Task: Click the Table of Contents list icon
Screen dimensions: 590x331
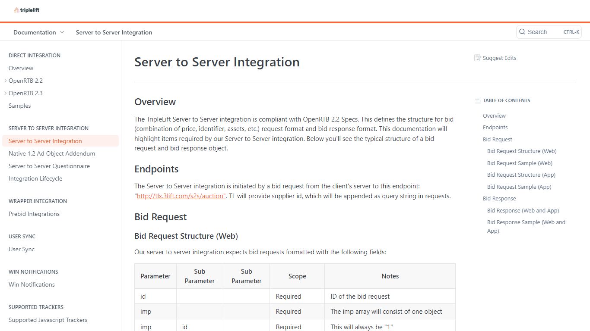Action: 478,101
